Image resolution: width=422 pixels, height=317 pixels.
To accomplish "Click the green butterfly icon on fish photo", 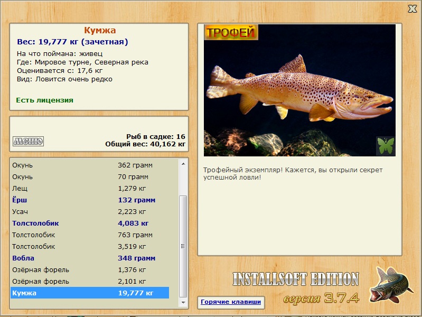I will [x=386, y=146].
